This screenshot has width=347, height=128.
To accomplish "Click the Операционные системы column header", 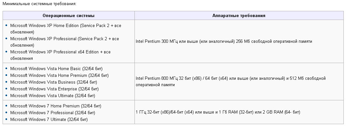I will (x=69, y=16).
